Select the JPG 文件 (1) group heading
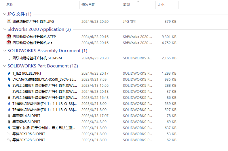 point(19,14)
